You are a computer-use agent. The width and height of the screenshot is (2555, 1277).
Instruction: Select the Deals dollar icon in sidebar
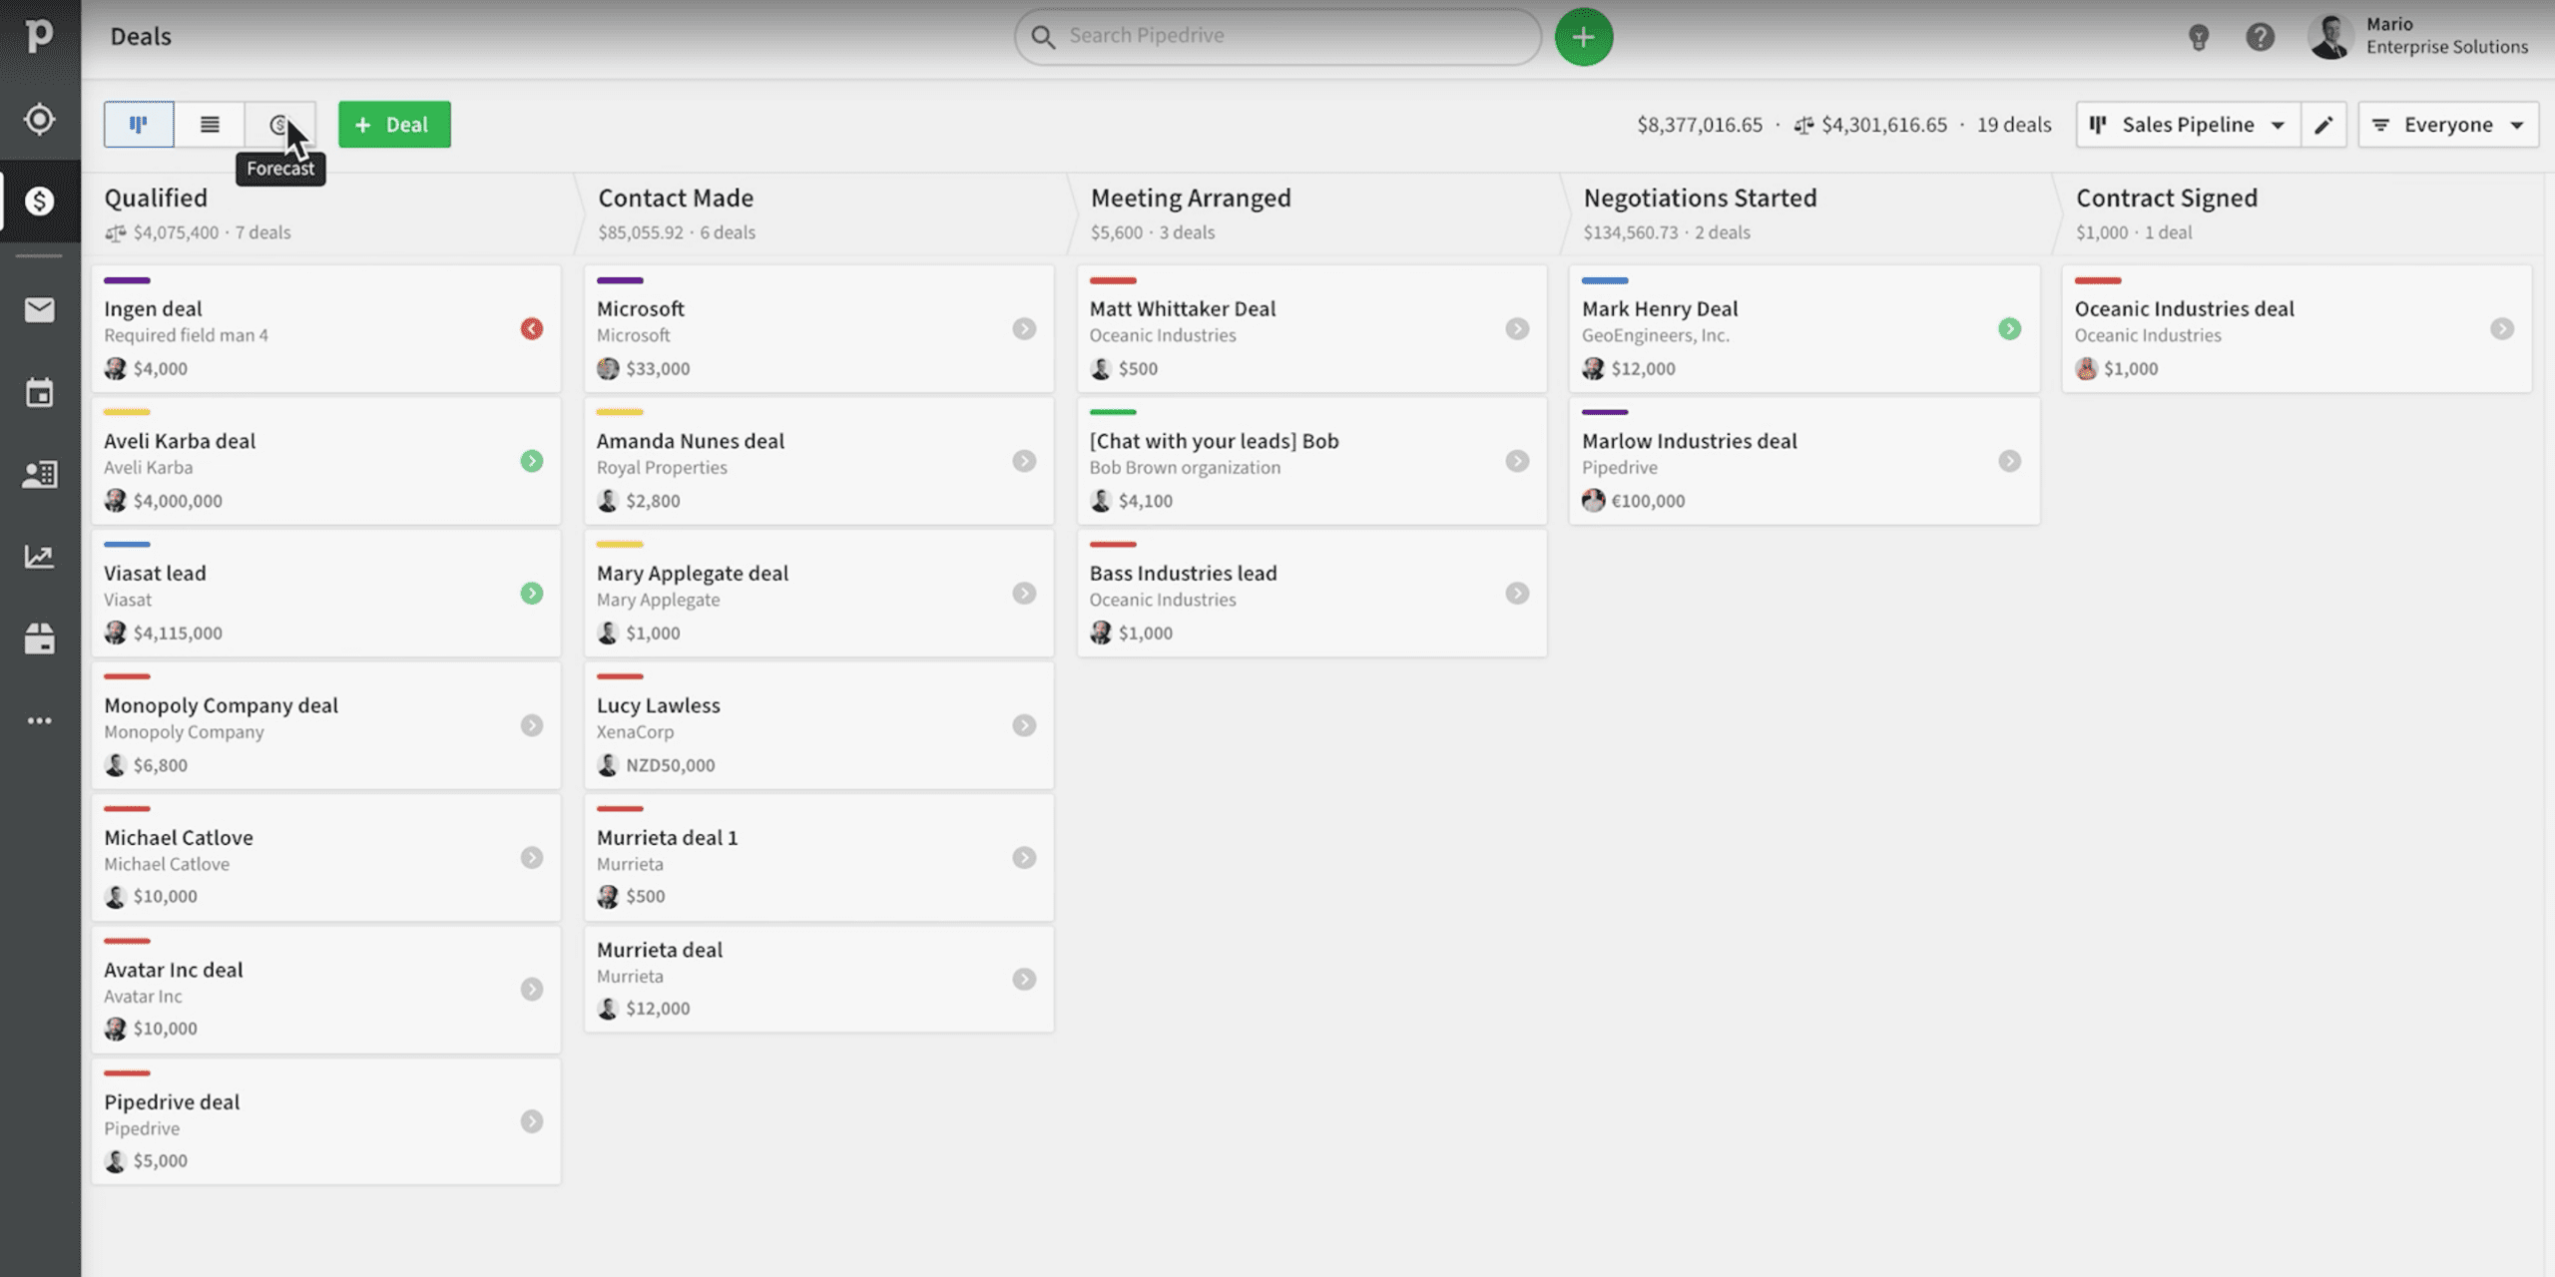point(39,202)
